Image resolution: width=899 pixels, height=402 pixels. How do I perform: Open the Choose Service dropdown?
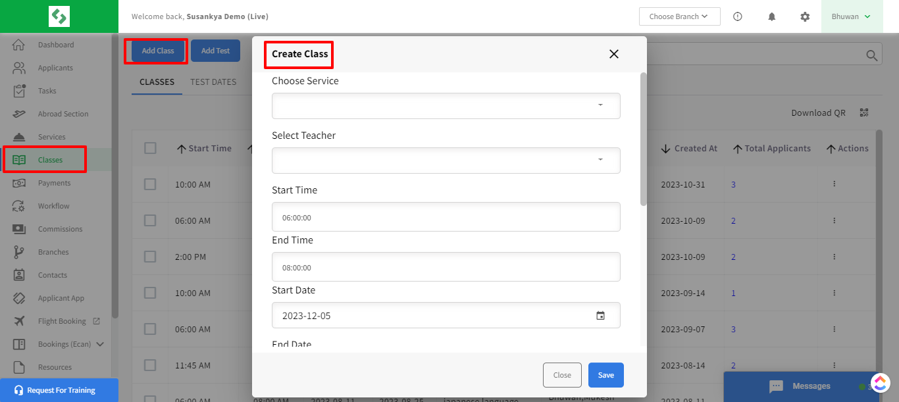(446, 105)
